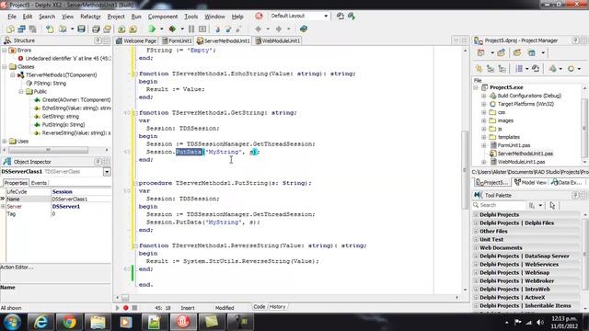Click the Toggle Form/Unit toolbar icon
Screen dimensions: 589x331
[x=33, y=29]
